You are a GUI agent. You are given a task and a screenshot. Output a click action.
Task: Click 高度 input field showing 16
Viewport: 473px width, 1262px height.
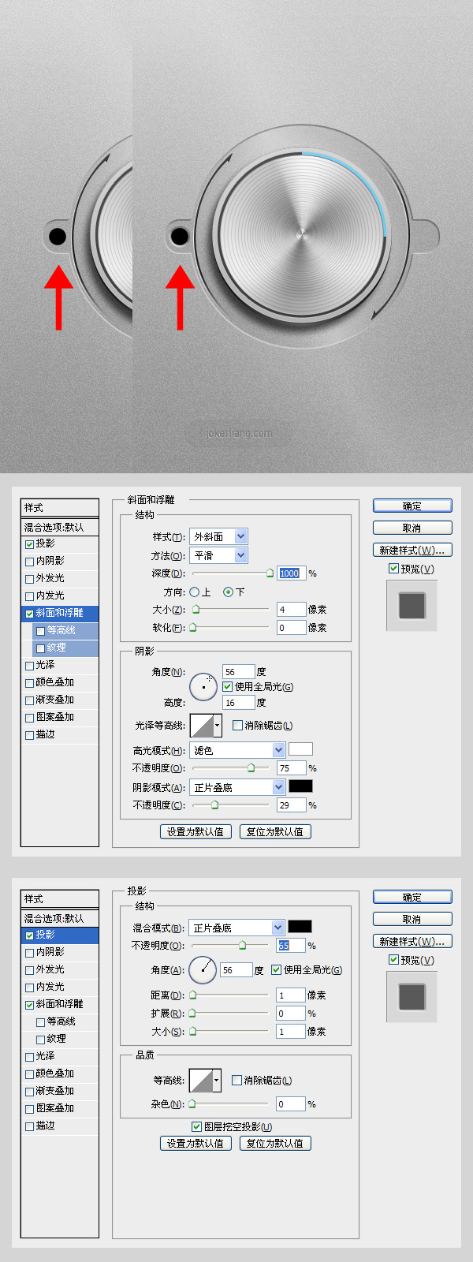click(238, 702)
